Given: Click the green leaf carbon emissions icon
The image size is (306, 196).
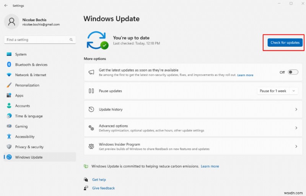Looking at the screenshot, I should (86, 166).
